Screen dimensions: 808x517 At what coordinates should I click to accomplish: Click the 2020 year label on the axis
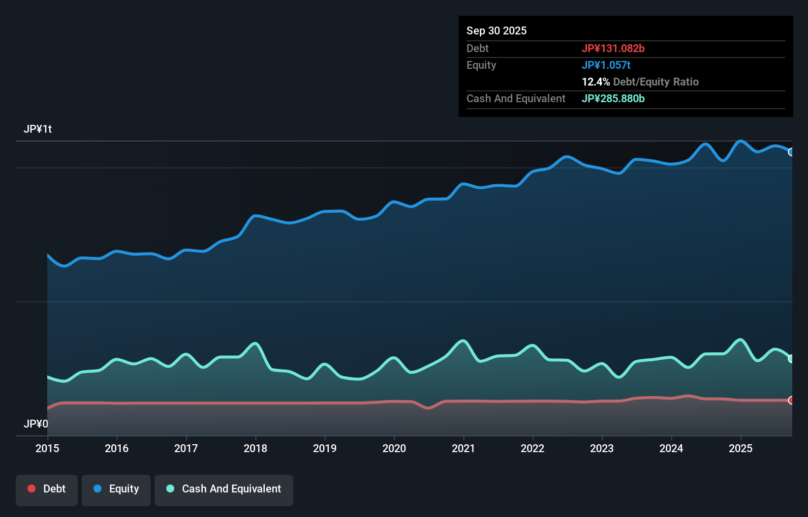point(394,449)
